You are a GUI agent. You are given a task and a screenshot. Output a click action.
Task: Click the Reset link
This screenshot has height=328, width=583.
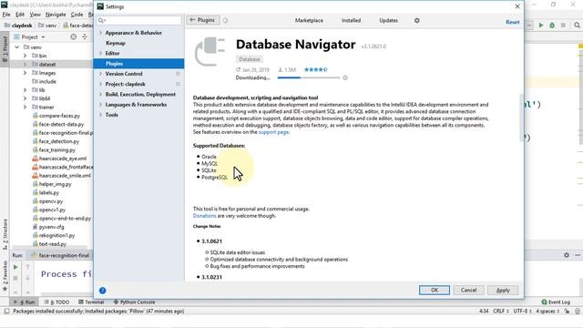[512, 22]
